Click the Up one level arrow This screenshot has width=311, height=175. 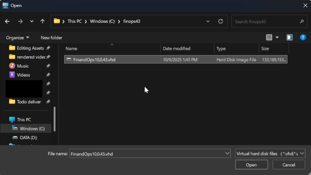point(42,21)
